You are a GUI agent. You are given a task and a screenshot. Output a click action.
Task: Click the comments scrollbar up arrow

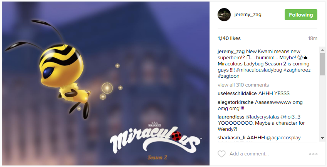322,50
